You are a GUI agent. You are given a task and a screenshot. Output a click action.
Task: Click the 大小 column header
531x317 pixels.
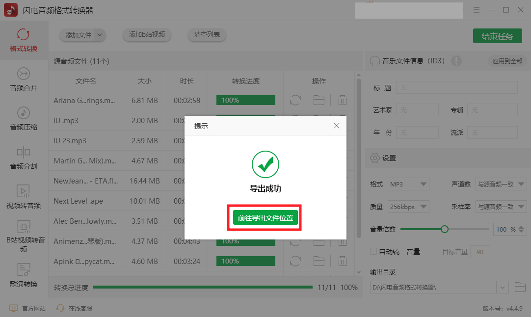tap(145, 81)
